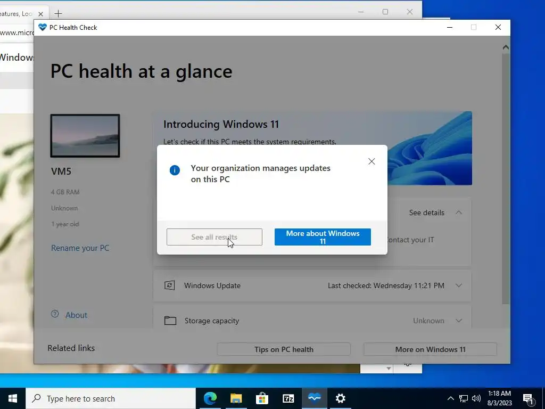Click the About question mark icon
The height and width of the screenshot is (409, 545).
click(x=55, y=314)
